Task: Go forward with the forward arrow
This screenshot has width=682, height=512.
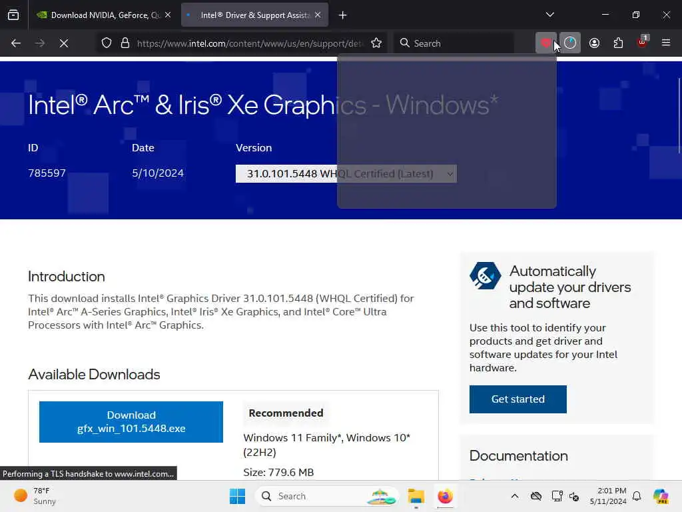Action: pyautogui.click(x=40, y=43)
